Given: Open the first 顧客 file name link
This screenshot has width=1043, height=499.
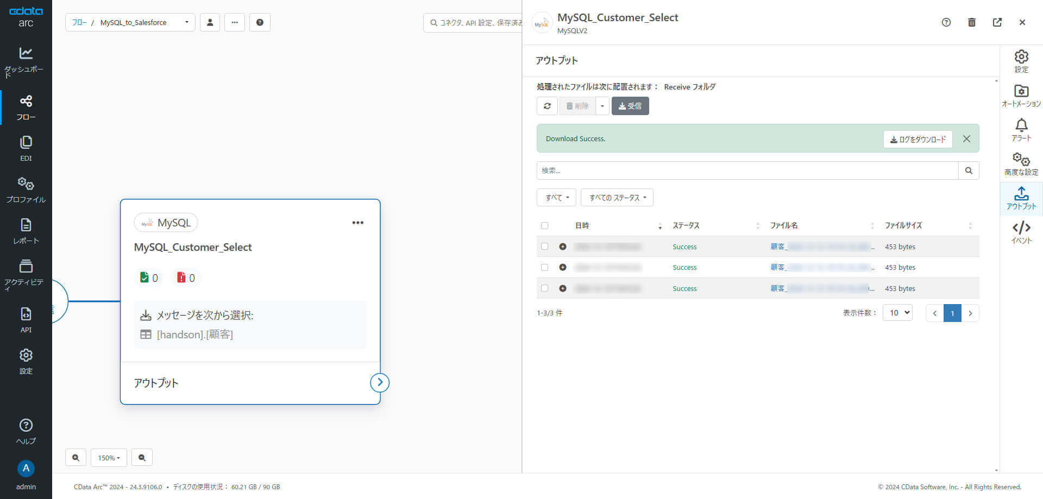Looking at the screenshot, I should click(x=822, y=247).
